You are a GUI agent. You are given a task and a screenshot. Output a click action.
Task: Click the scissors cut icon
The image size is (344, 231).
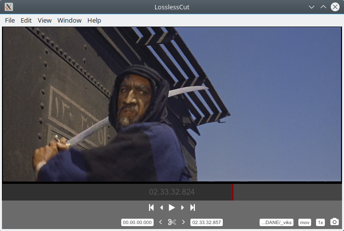[x=172, y=222]
